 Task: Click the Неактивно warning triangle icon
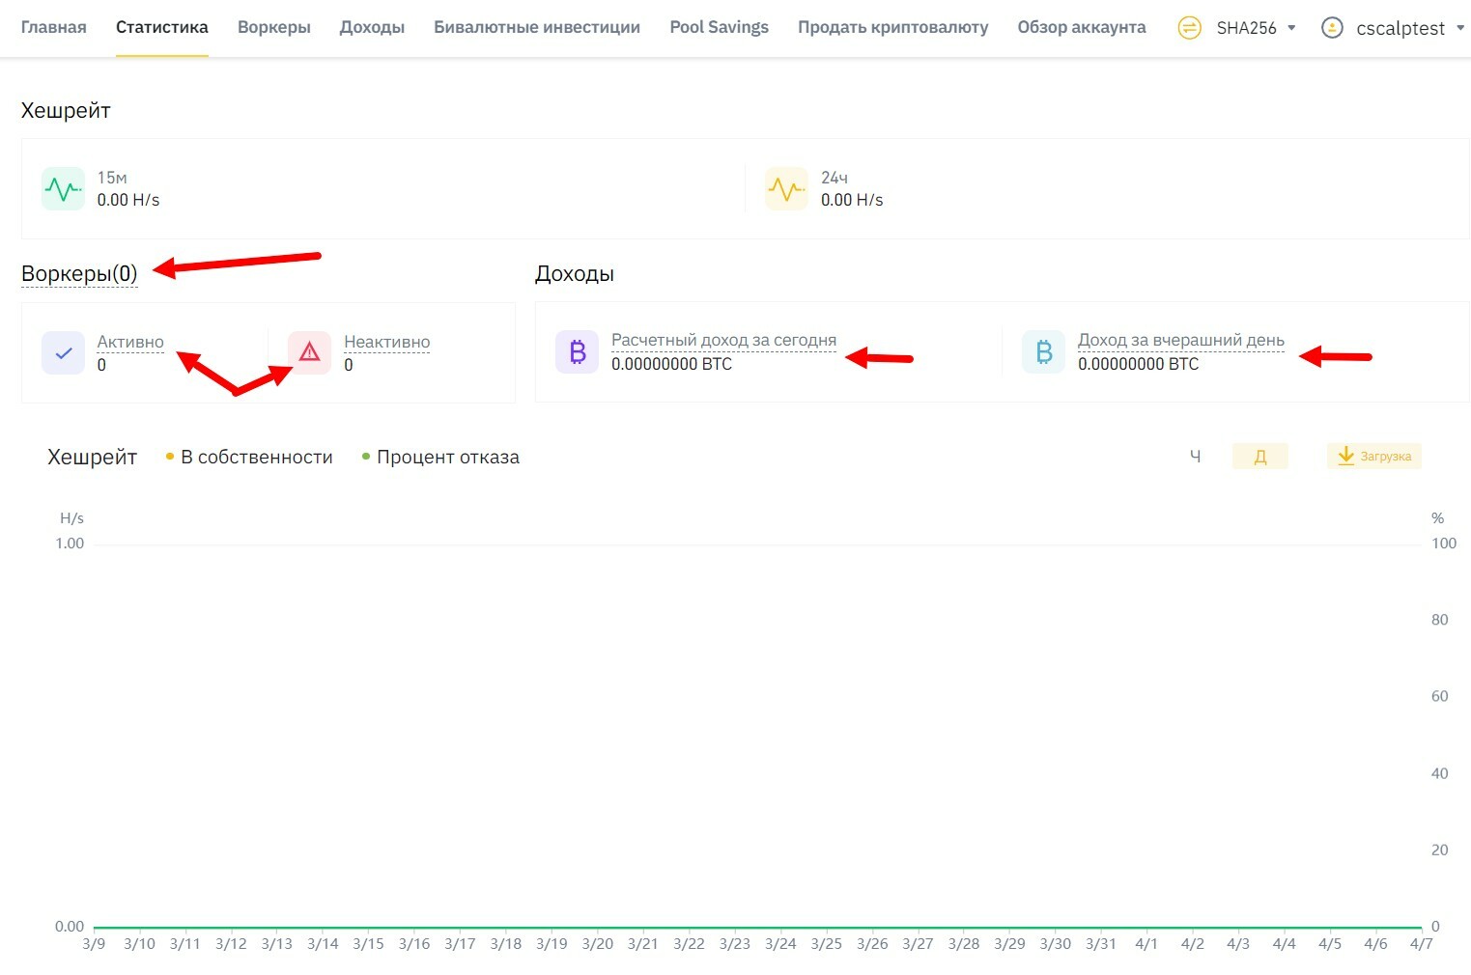(309, 352)
